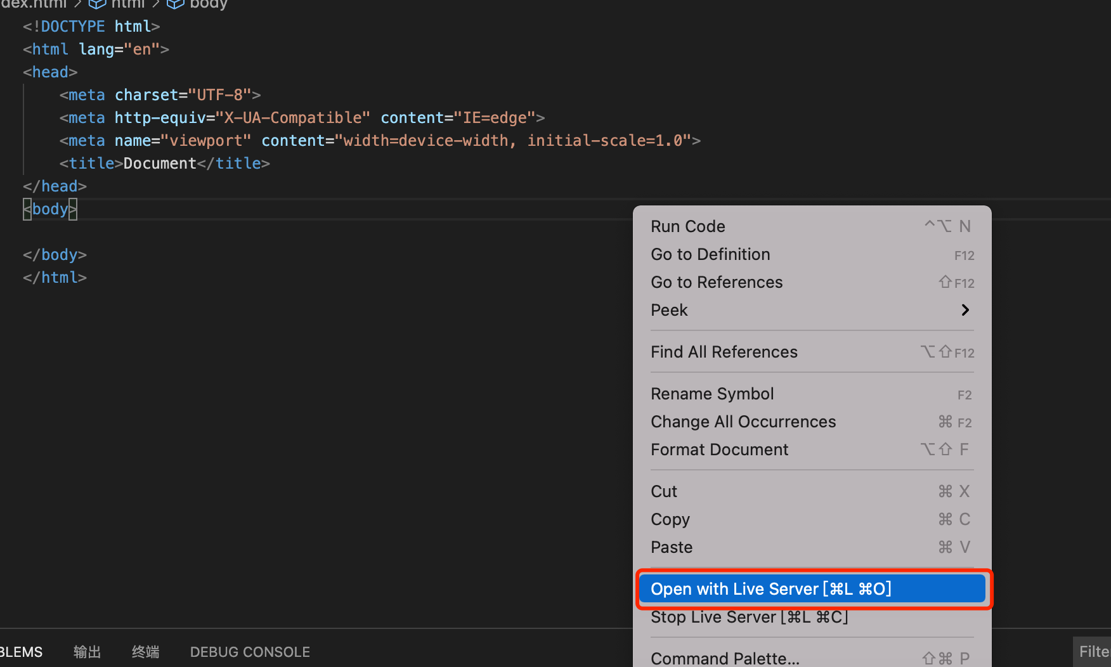This screenshot has height=667, width=1111.
Task: Switch to DEBUG CONSOLE panel tab
Action: coord(250,652)
